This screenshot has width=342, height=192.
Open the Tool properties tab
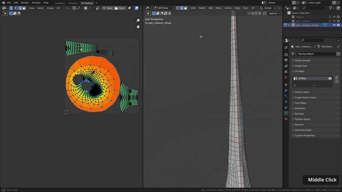point(286,47)
